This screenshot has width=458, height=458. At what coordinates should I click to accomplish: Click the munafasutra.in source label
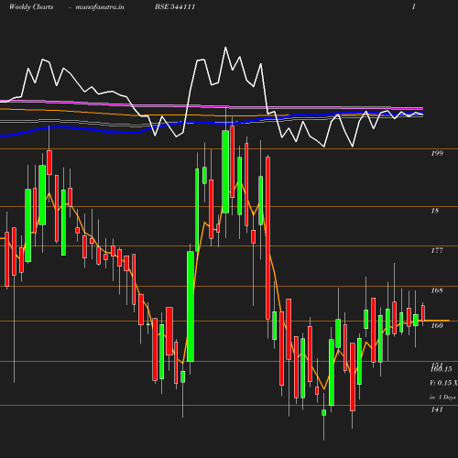tap(100, 6)
